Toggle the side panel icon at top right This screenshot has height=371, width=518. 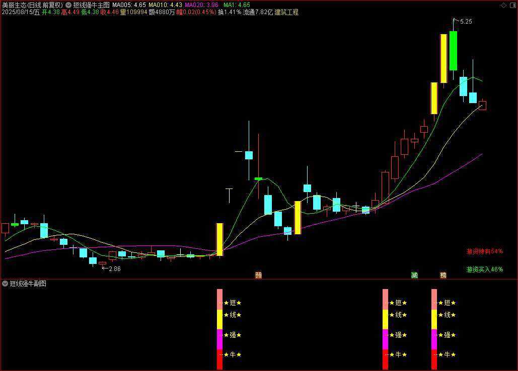(x=512, y=5)
